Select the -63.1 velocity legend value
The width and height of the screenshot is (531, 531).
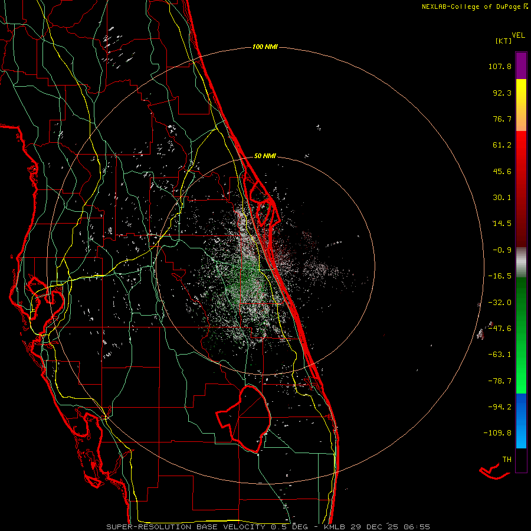pos(500,355)
